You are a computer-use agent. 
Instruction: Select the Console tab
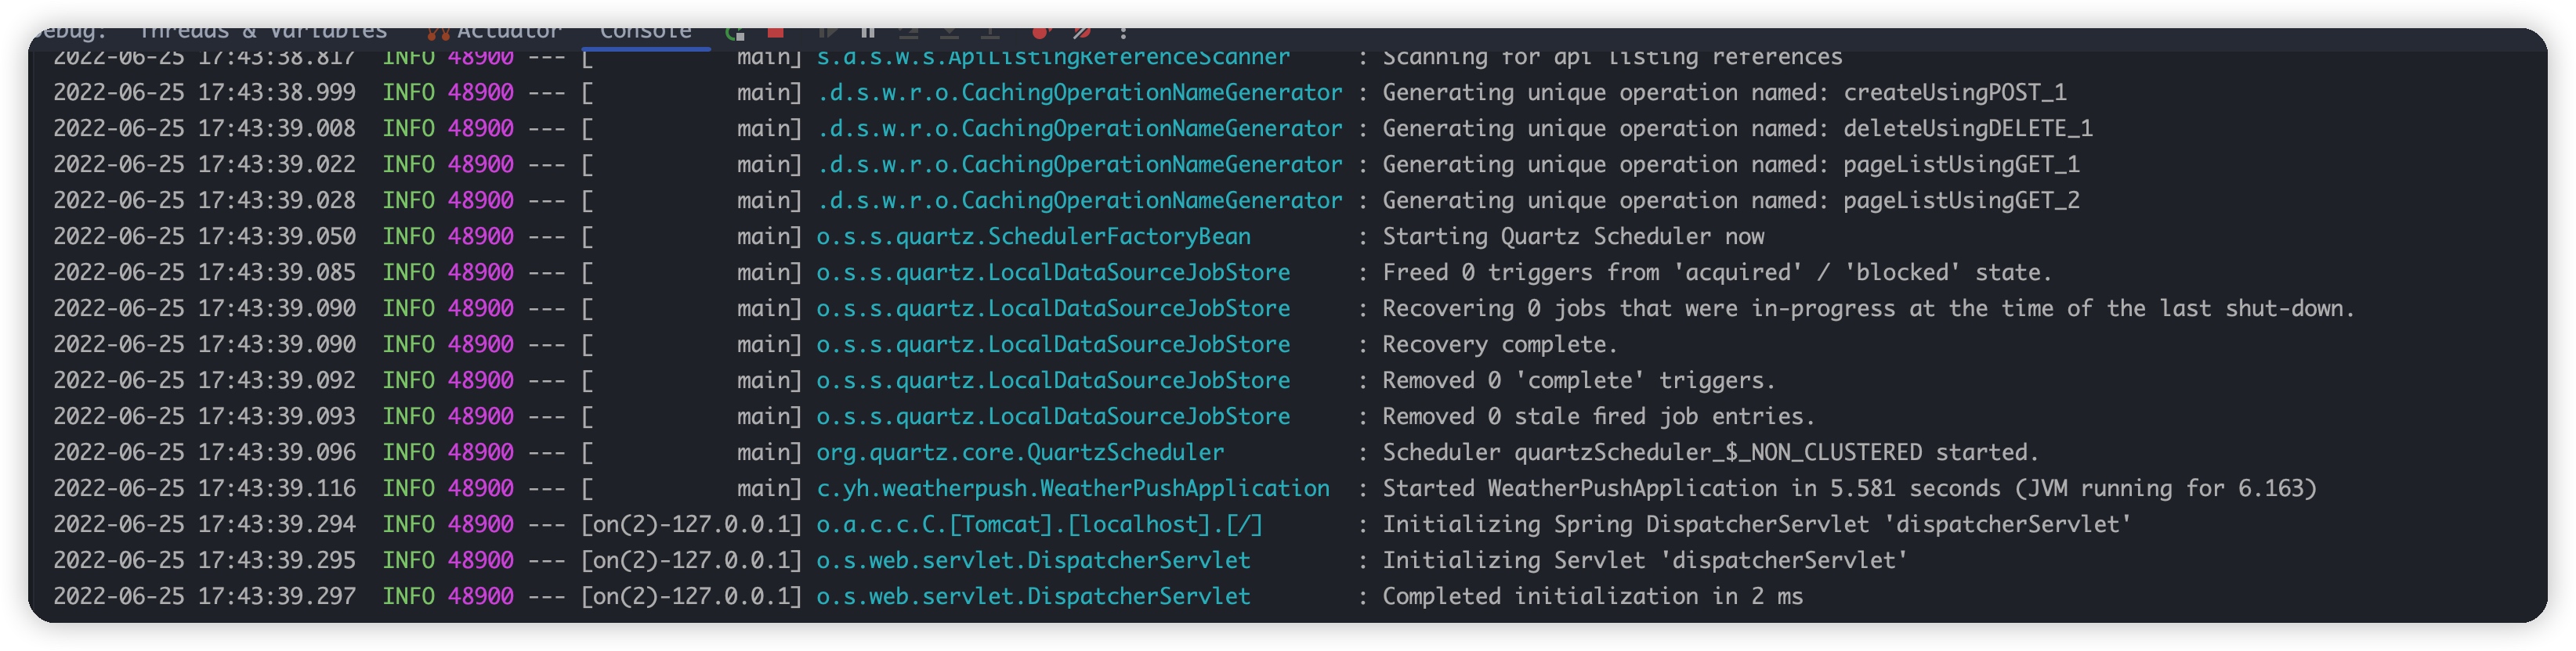(x=645, y=33)
